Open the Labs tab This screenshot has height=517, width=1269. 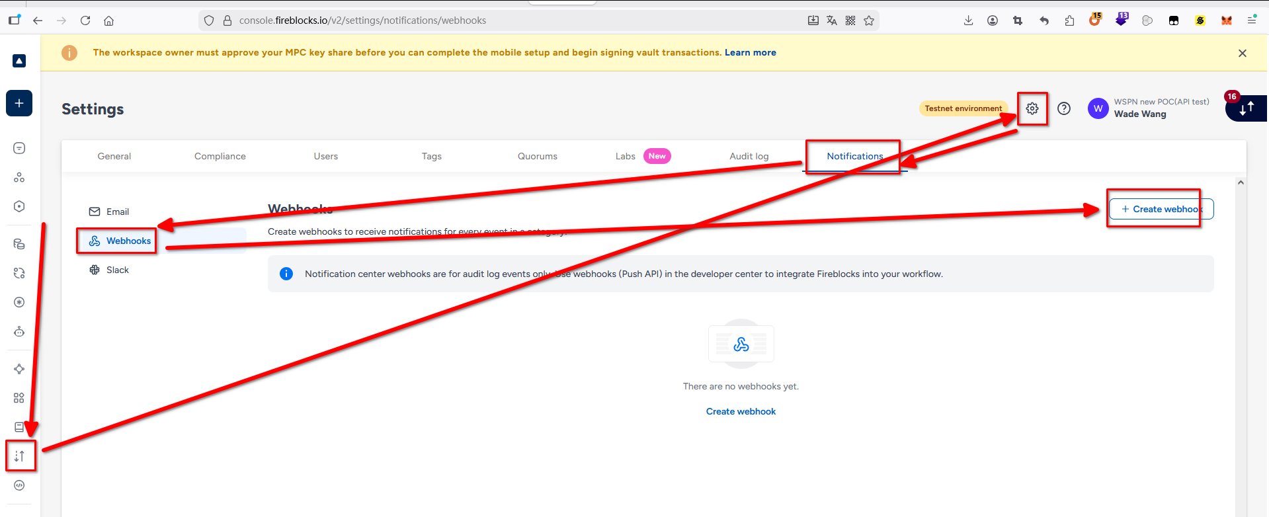[x=625, y=156]
